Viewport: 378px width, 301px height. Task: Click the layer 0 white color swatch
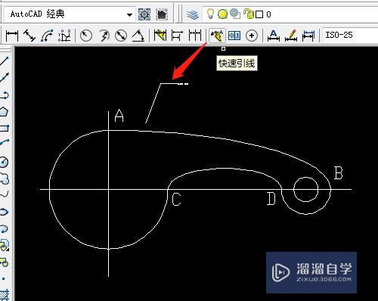pos(259,14)
